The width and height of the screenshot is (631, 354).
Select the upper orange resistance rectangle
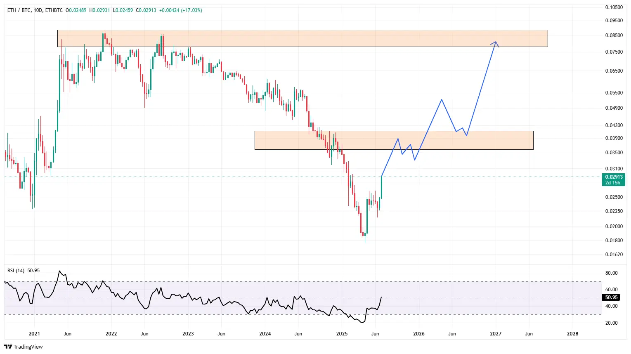pyautogui.click(x=302, y=38)
